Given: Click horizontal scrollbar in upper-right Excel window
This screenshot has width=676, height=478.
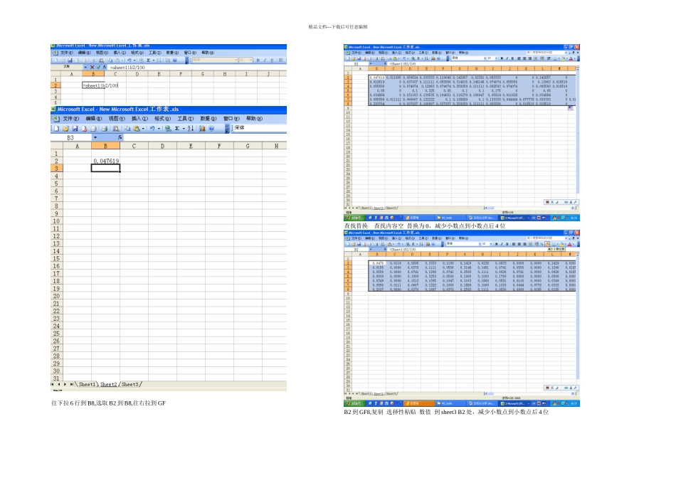Looking at the screenshot, I should pos(530,208).
